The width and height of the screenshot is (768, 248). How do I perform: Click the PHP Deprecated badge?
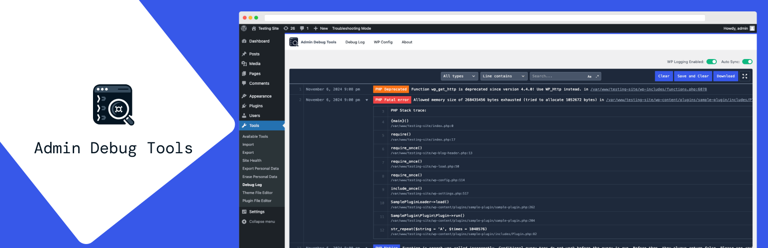(391, 89)
